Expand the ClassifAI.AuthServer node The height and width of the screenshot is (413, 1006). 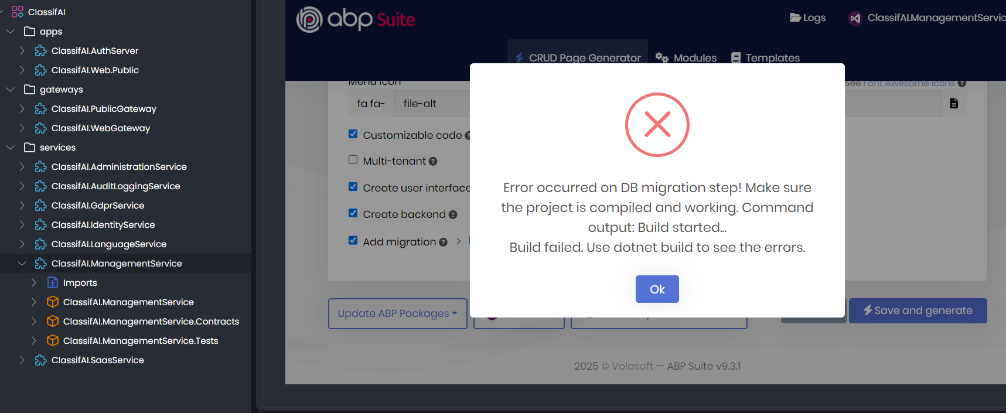22,50
